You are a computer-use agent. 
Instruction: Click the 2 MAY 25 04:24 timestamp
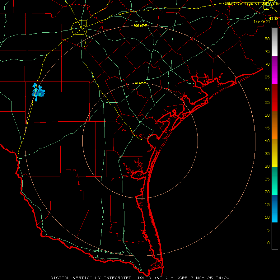pos(210,278)
